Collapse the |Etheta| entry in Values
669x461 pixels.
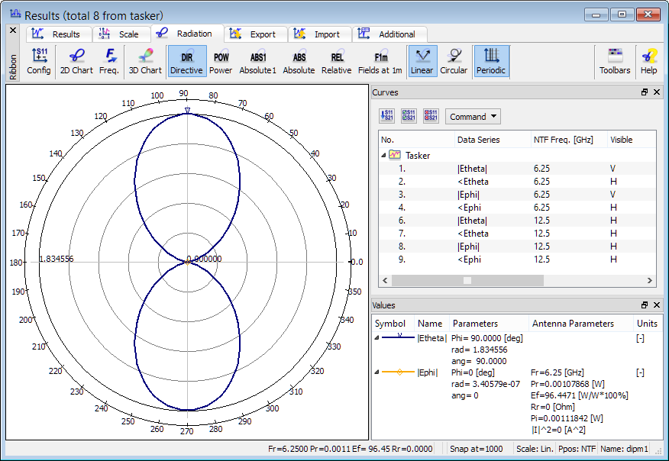point(377,338)
